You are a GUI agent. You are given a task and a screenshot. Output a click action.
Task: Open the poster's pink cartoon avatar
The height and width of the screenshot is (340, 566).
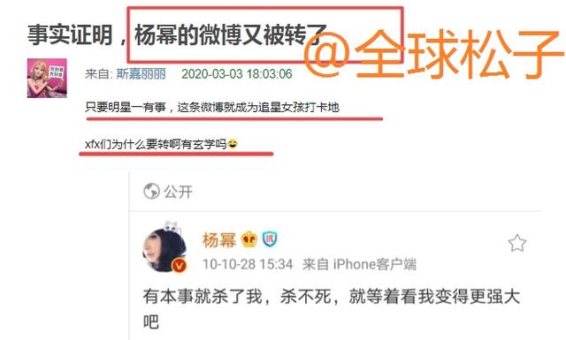pos(47,78)
